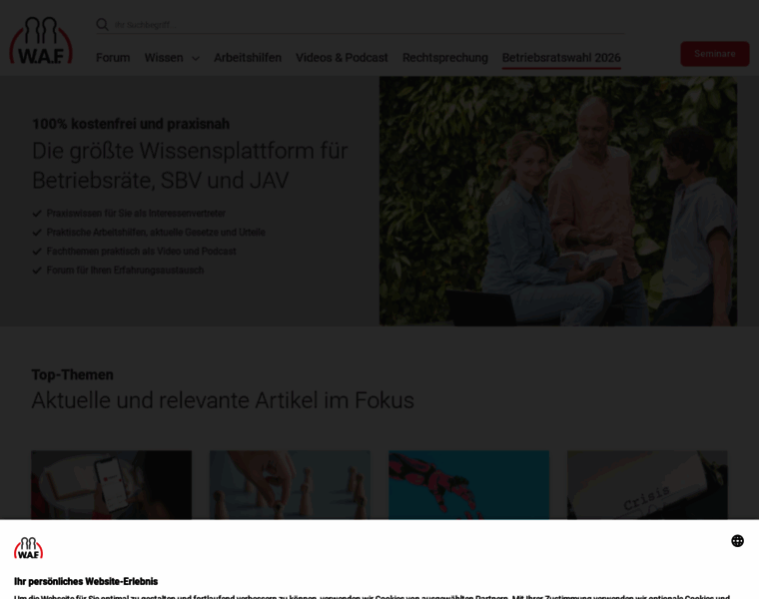Click the globe language icon in cookie banner
The height and width of the screenshot is (599, 759).
click(x=737, y=541)
